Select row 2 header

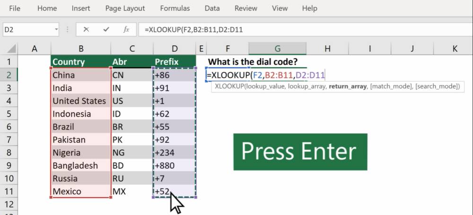(x=9, y=75)
